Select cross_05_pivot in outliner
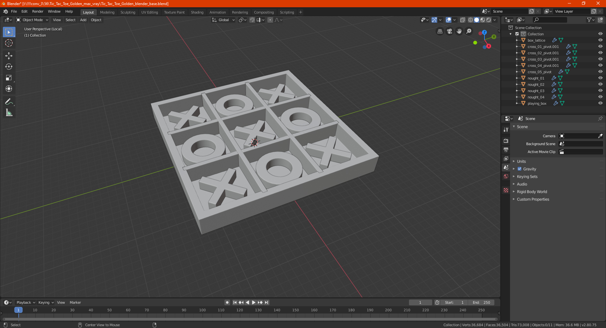606x328 pixels. tap(539, 72)
